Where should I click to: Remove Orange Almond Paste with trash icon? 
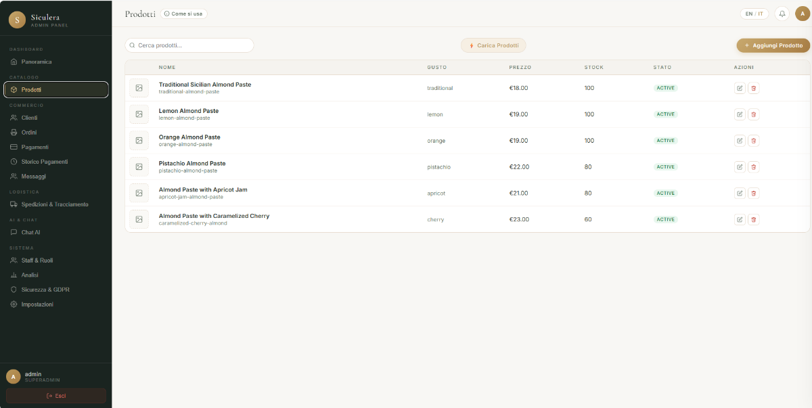click(x=754, y=141)
